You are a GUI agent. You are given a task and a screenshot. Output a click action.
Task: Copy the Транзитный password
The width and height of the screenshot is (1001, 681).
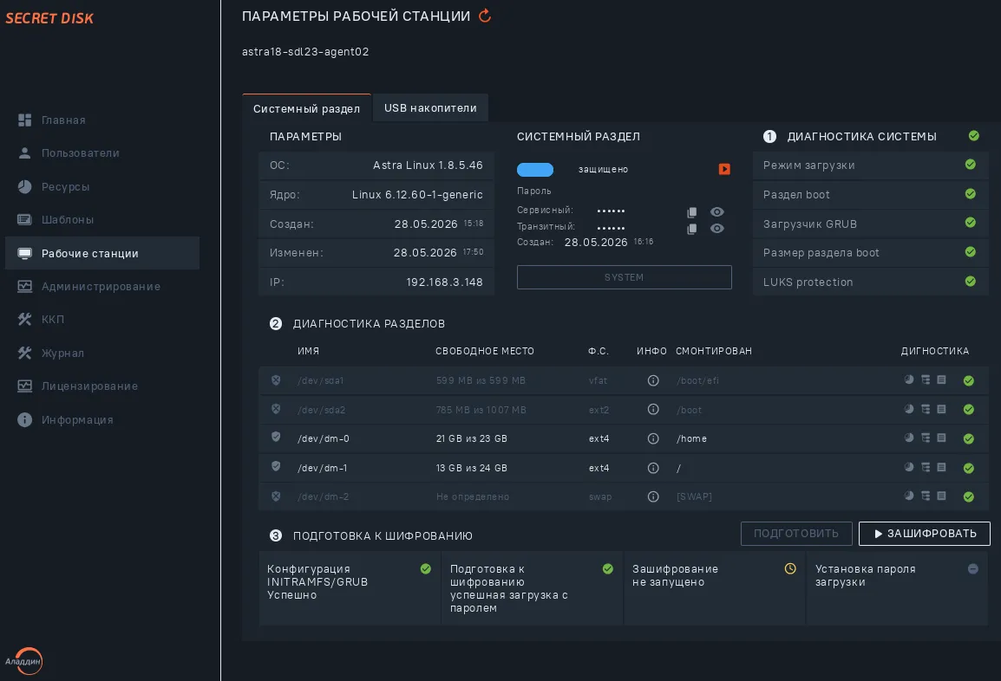coord(692,229)
